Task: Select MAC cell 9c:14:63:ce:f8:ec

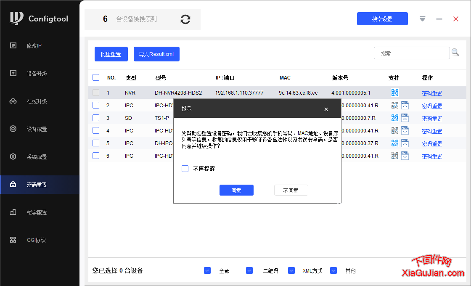Action: tap(298, 93)
